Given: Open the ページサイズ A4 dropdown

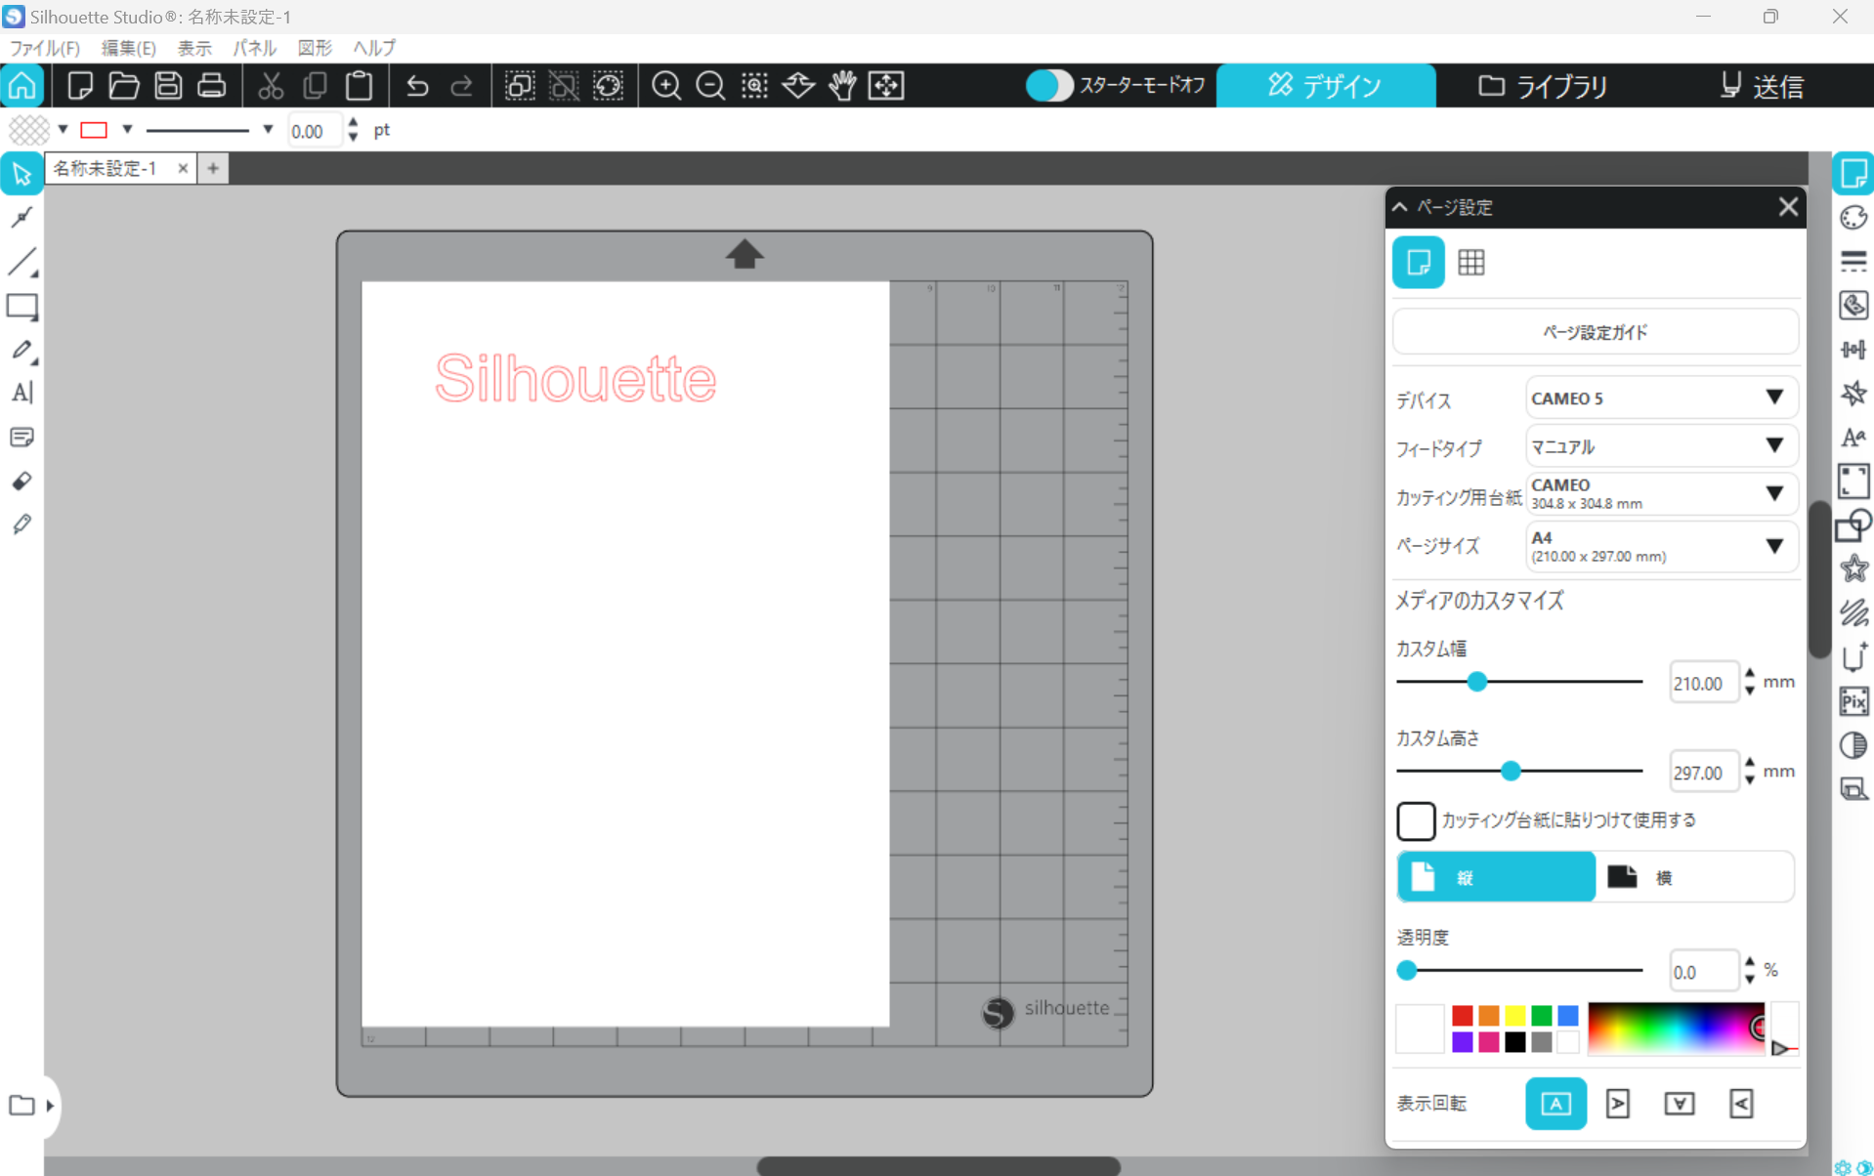Looking at the screenshot, I should (x=1661, y=546).
